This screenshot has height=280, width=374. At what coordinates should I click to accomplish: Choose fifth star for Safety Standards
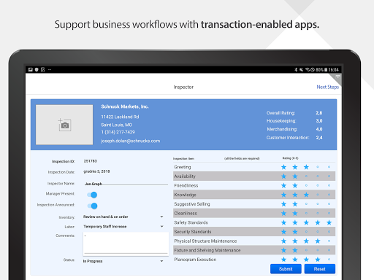click(x=329, y=222)
